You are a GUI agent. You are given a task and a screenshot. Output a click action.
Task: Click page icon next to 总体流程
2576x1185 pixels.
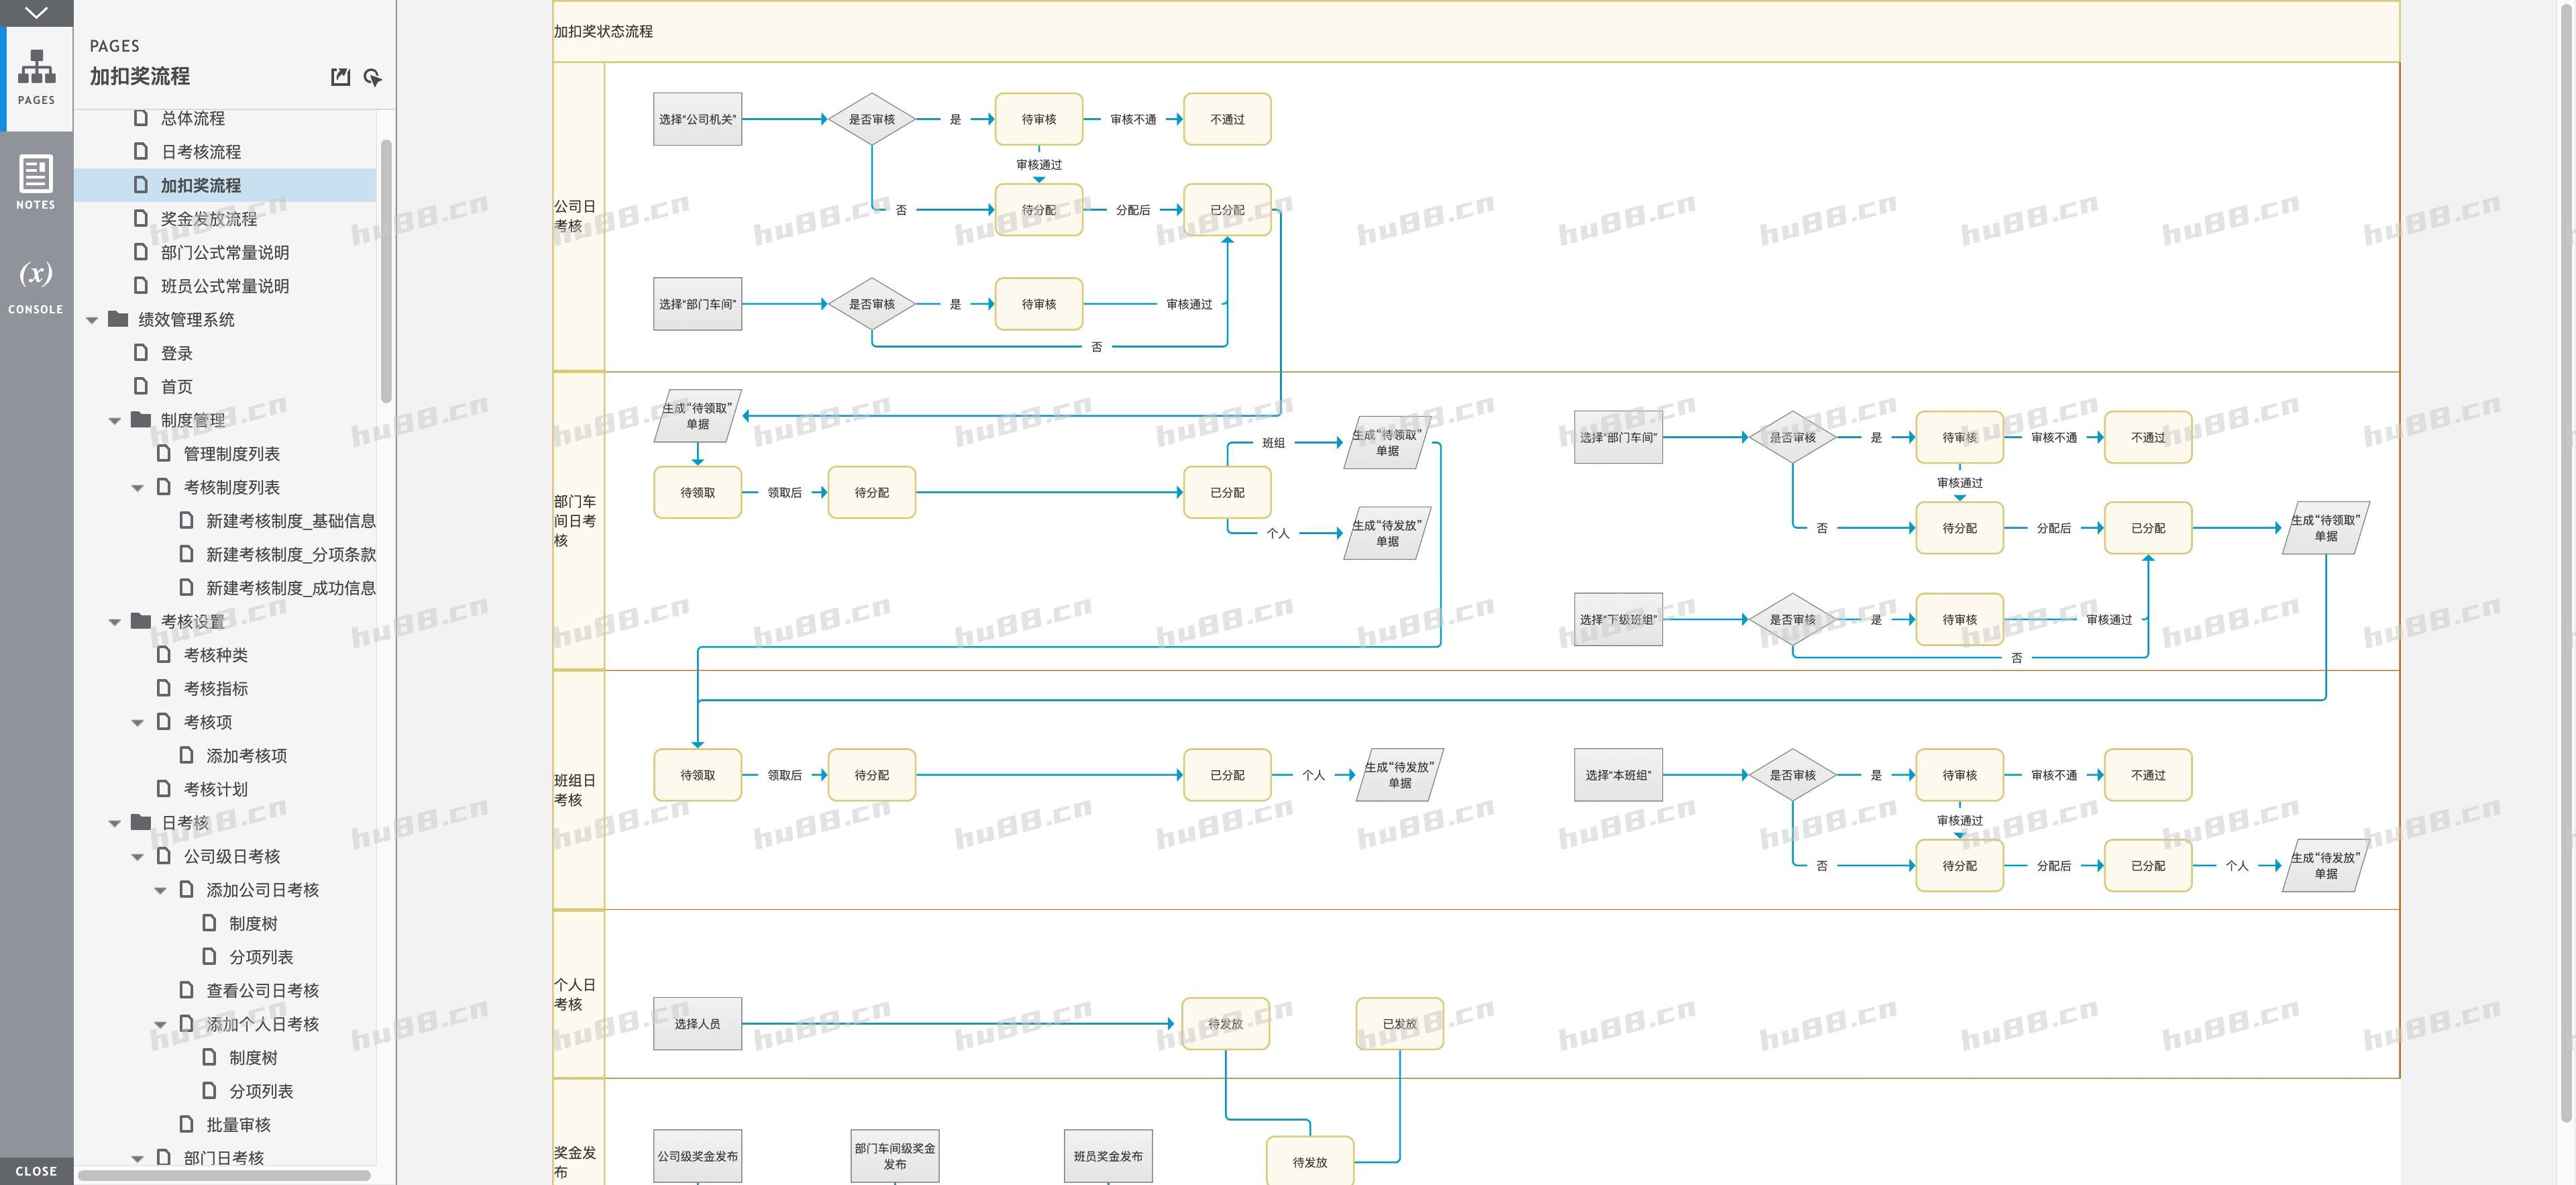click(x=141, y=118)
